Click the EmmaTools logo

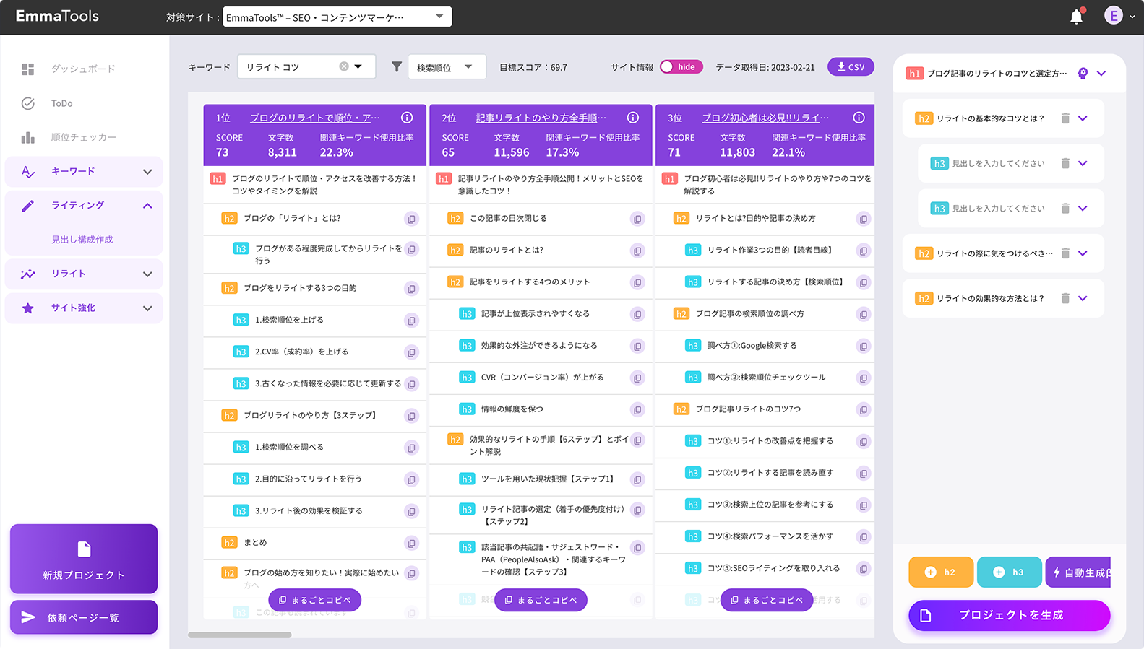pyautogui.click(x=57, y=16)
